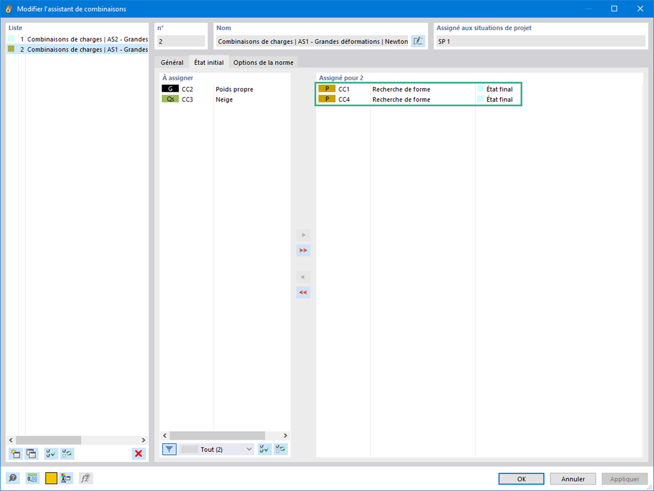Screen dimensions: 654x491
Task: Click État final cell of CC1
Action: 499,89
